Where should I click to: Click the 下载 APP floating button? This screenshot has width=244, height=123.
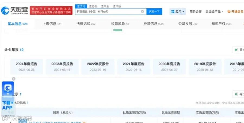tap(7, 105)
